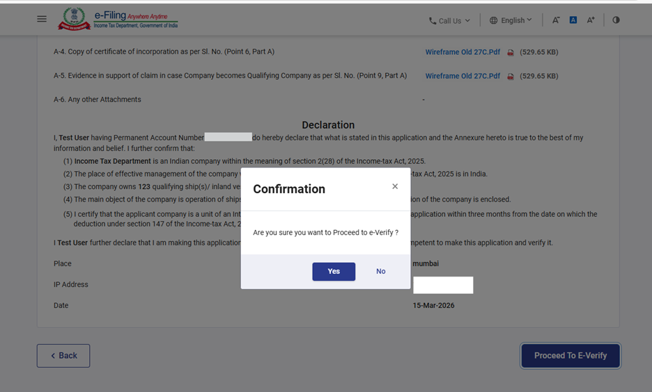652x392 pixels.
Task: Select the default font size A icon
Action: pyautogui.click(x=573, y=20)
